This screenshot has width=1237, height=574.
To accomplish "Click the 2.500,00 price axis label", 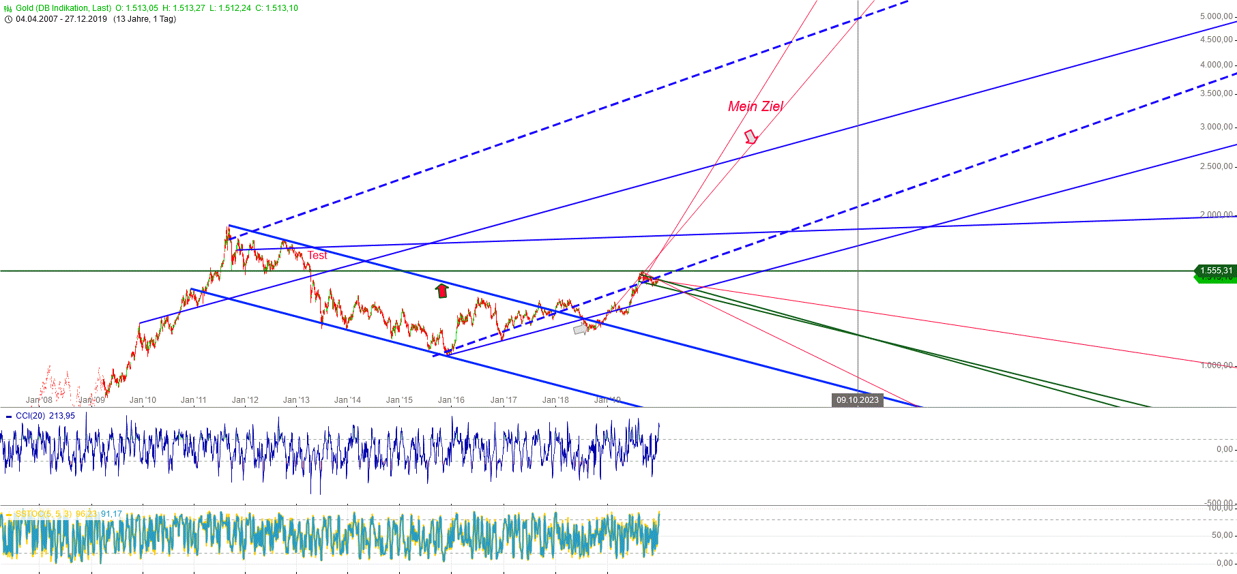I will (x=1217, y=166).
